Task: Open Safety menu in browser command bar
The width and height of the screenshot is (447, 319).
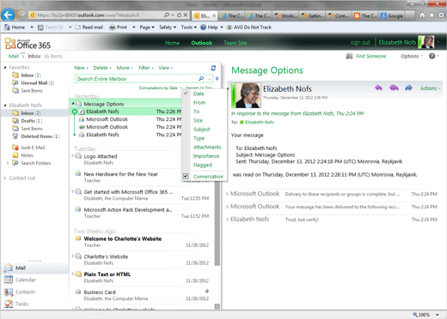Action: pyautogui.click(x=168, y=27)
